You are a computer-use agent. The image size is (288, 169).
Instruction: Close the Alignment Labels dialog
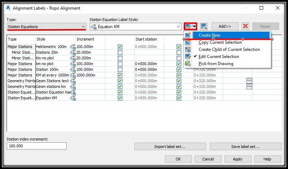pyautogui.click(x=278, y=8)
